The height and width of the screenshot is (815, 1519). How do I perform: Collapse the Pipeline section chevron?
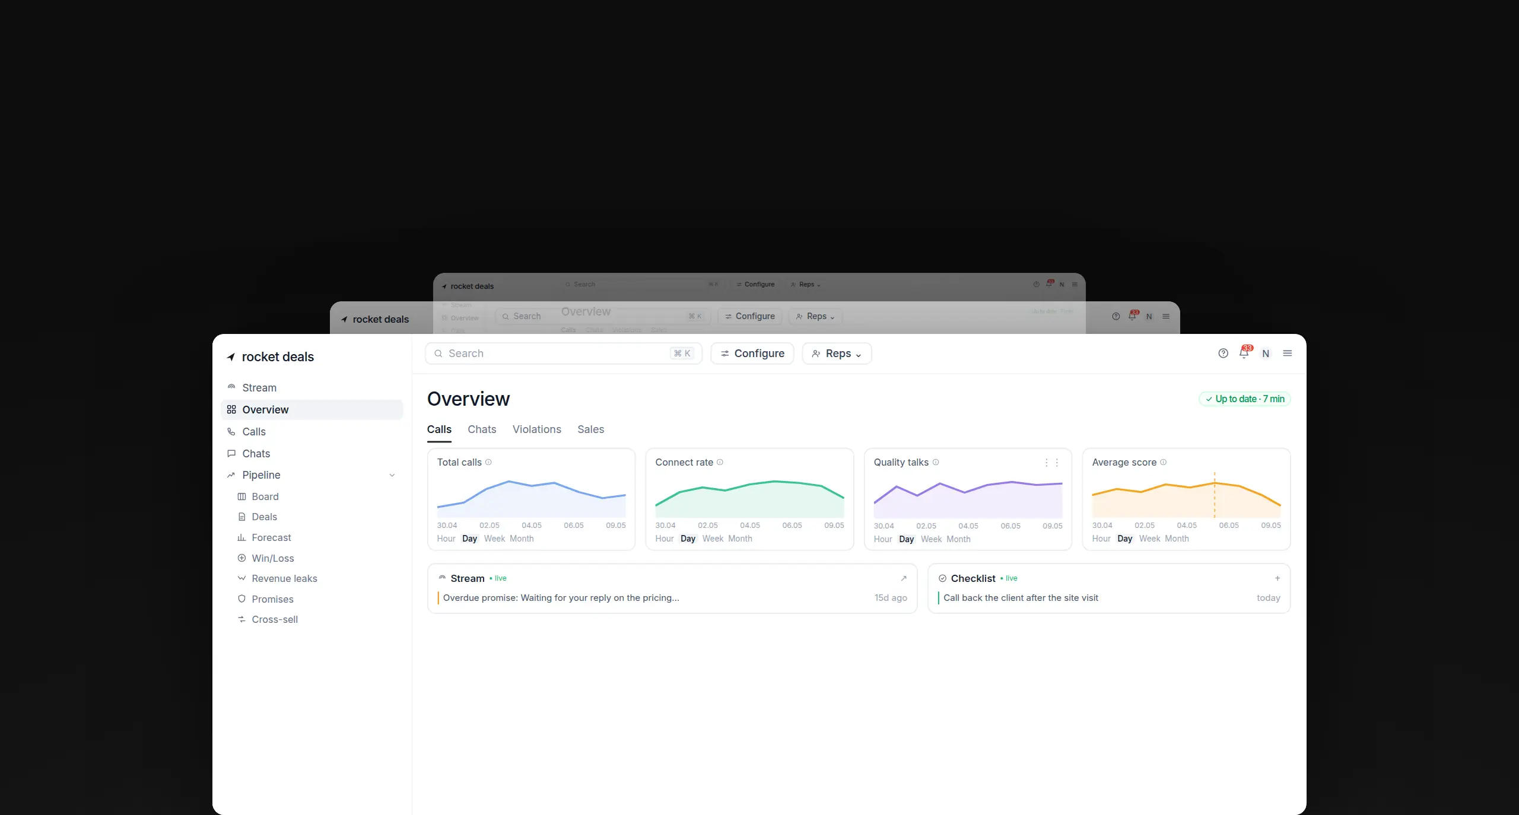tap(392, 475)
